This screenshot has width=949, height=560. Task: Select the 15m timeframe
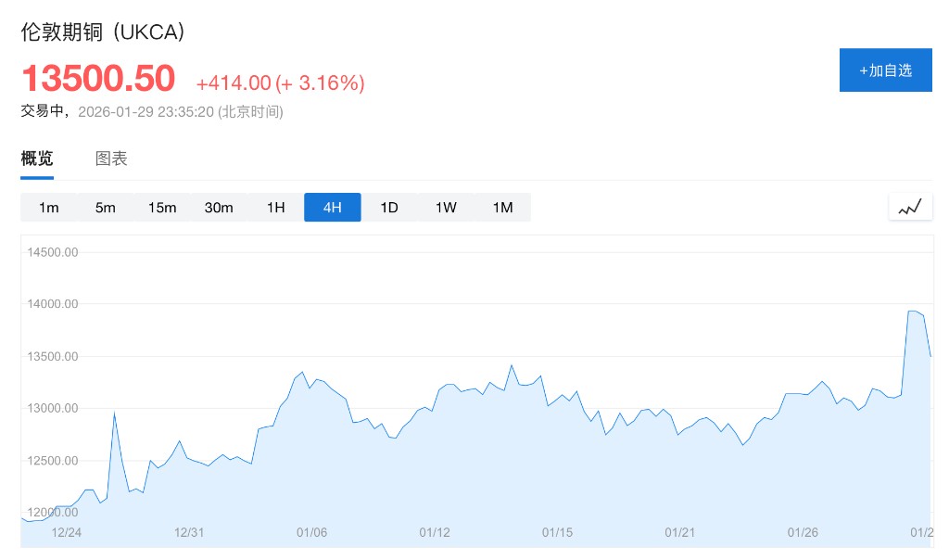click(x=162, y=208)
